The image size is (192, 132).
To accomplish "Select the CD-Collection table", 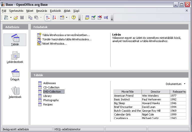I will click(51, 87).
